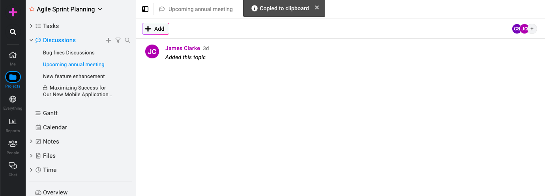
Task: Open the People section
Action: tap(13, 147)
